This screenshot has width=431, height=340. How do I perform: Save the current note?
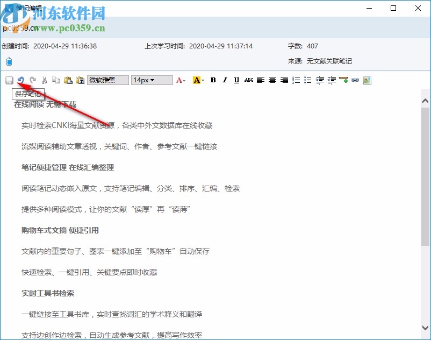(9, 80)
